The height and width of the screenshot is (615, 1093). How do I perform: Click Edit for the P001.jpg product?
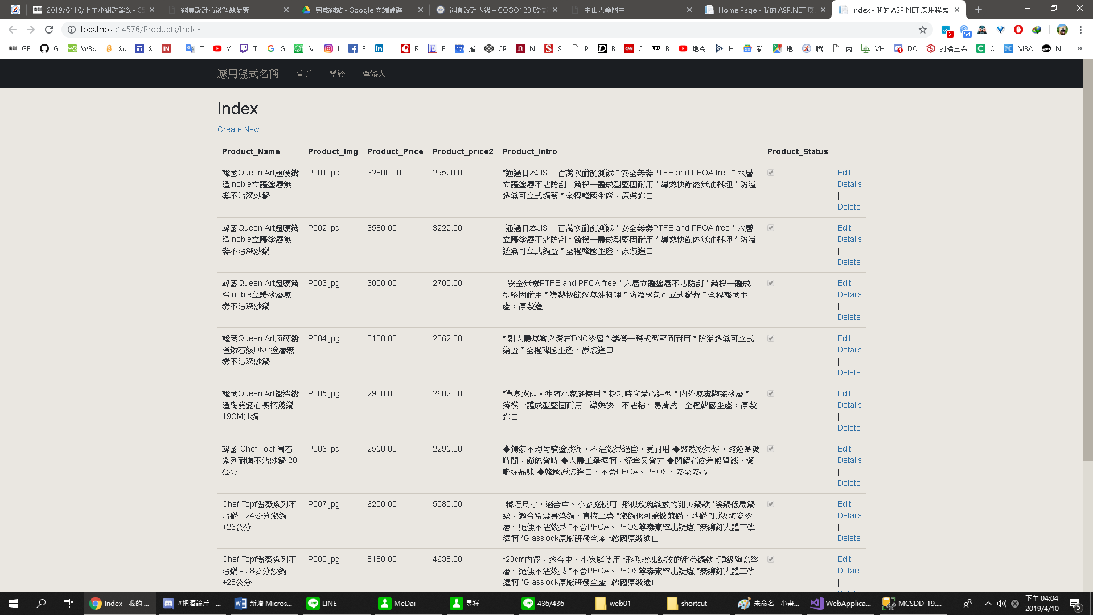click(x=844, y=173)
